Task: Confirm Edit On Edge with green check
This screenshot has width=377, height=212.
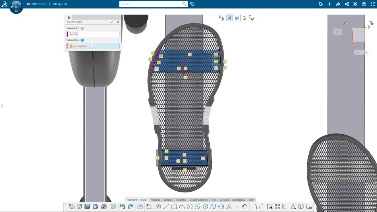Action: 112,22
